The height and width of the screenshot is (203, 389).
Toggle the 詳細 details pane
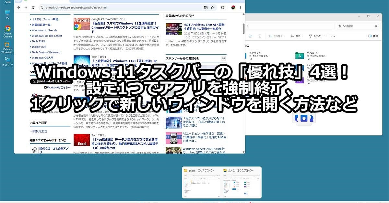[x=373, y=36]
